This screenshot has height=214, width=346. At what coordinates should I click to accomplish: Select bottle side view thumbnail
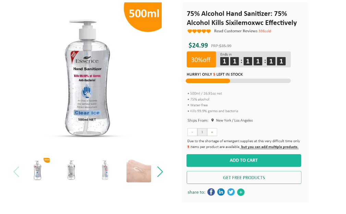pyautogui.click(x=105, y=170)
